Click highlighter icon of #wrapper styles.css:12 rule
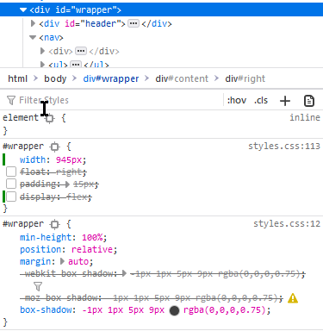This screenshot has height=331, width=323. pyautogui.click(x=54, y=224)
